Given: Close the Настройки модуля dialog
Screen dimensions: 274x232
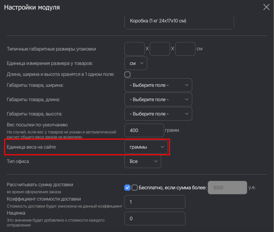Looking at the screenshot, I should pyautogui.click(x=266, y=7).
